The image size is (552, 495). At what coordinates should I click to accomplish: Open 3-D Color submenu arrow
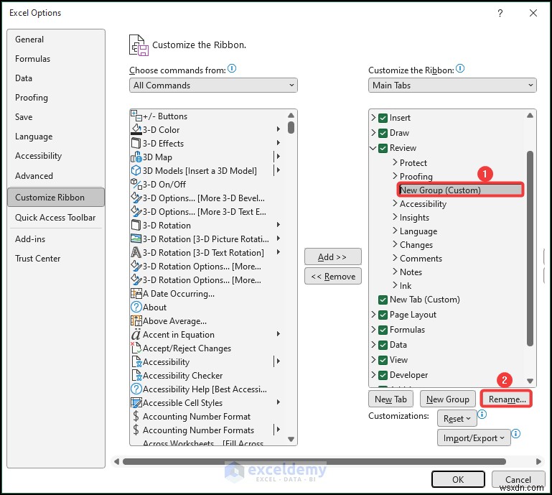278,129
